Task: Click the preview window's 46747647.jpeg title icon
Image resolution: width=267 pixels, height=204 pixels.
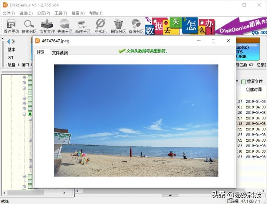Action: (x=37, y=41)
